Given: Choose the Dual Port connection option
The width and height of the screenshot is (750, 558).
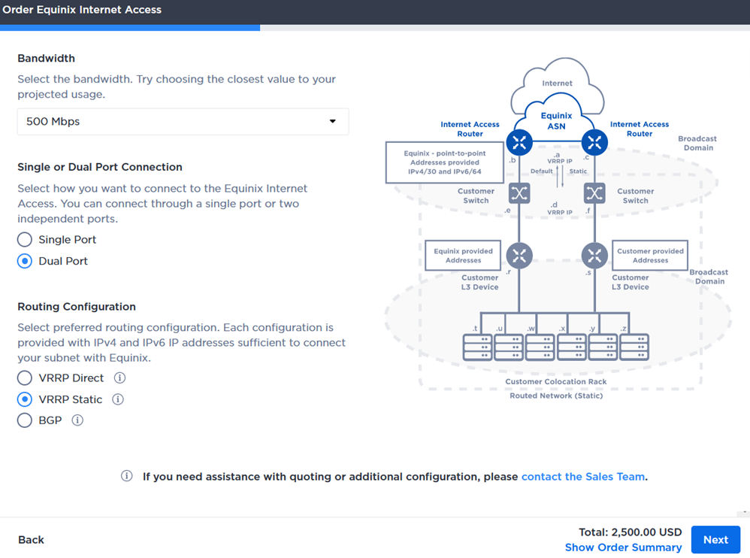Looking at the screenshot, I should (x=25, y=261).
